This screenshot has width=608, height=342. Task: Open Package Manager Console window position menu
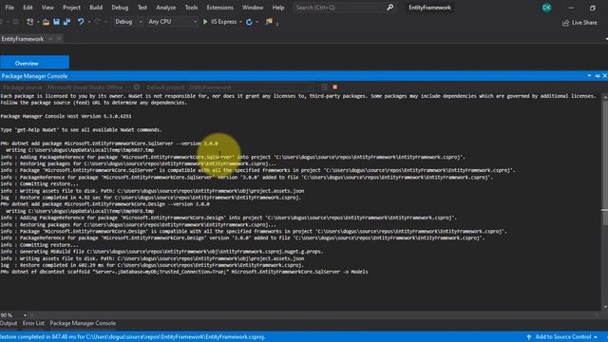[589, 76]
